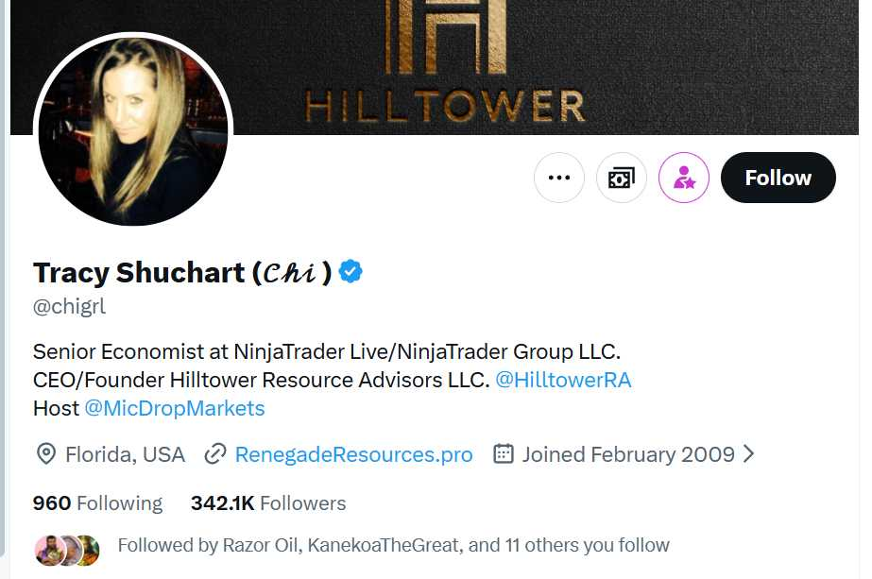Expand joined date details chevron

(749, 454)
